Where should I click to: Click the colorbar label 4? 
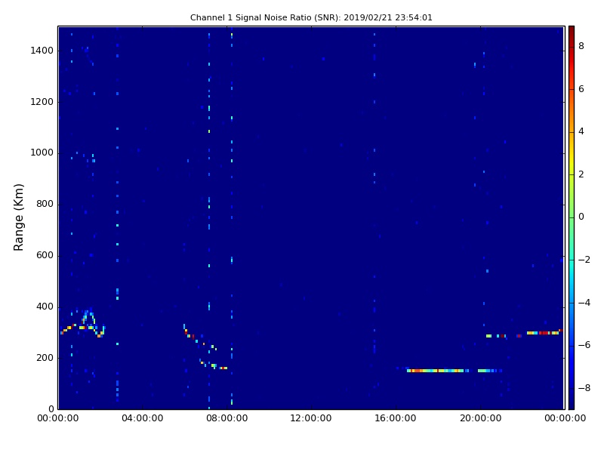click(581, 131)
